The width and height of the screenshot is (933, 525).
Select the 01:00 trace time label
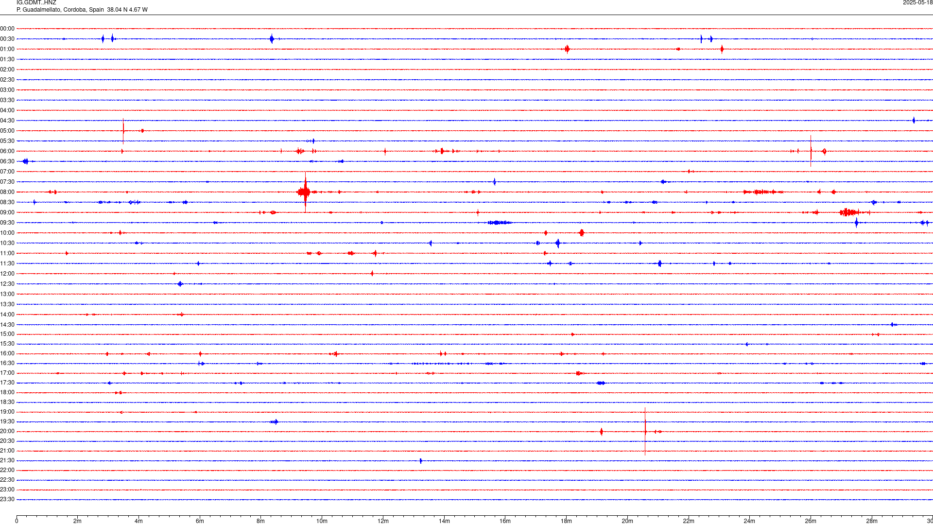(x=7, y=50)
